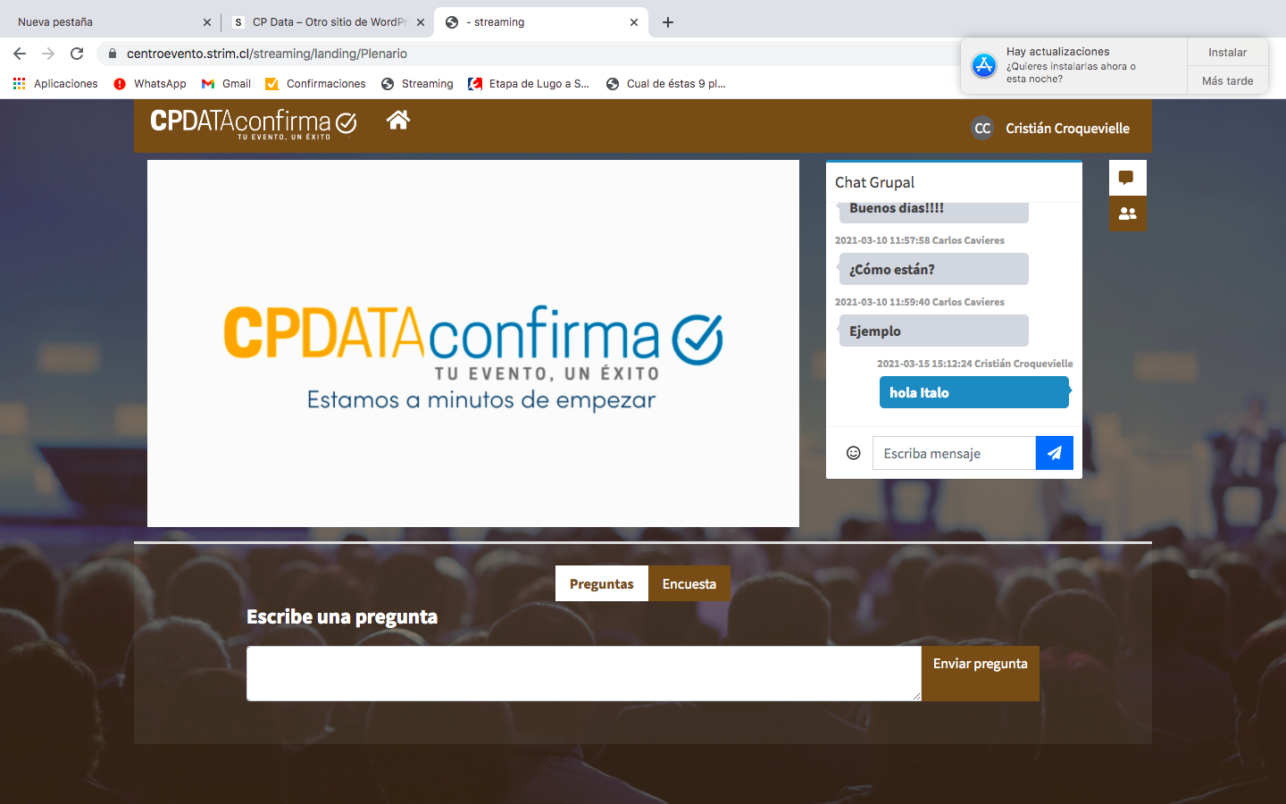Click the 'Hay actualizaciones' notification title
This screenshot has width=1286, height=804.
(x=1057, y=52)
